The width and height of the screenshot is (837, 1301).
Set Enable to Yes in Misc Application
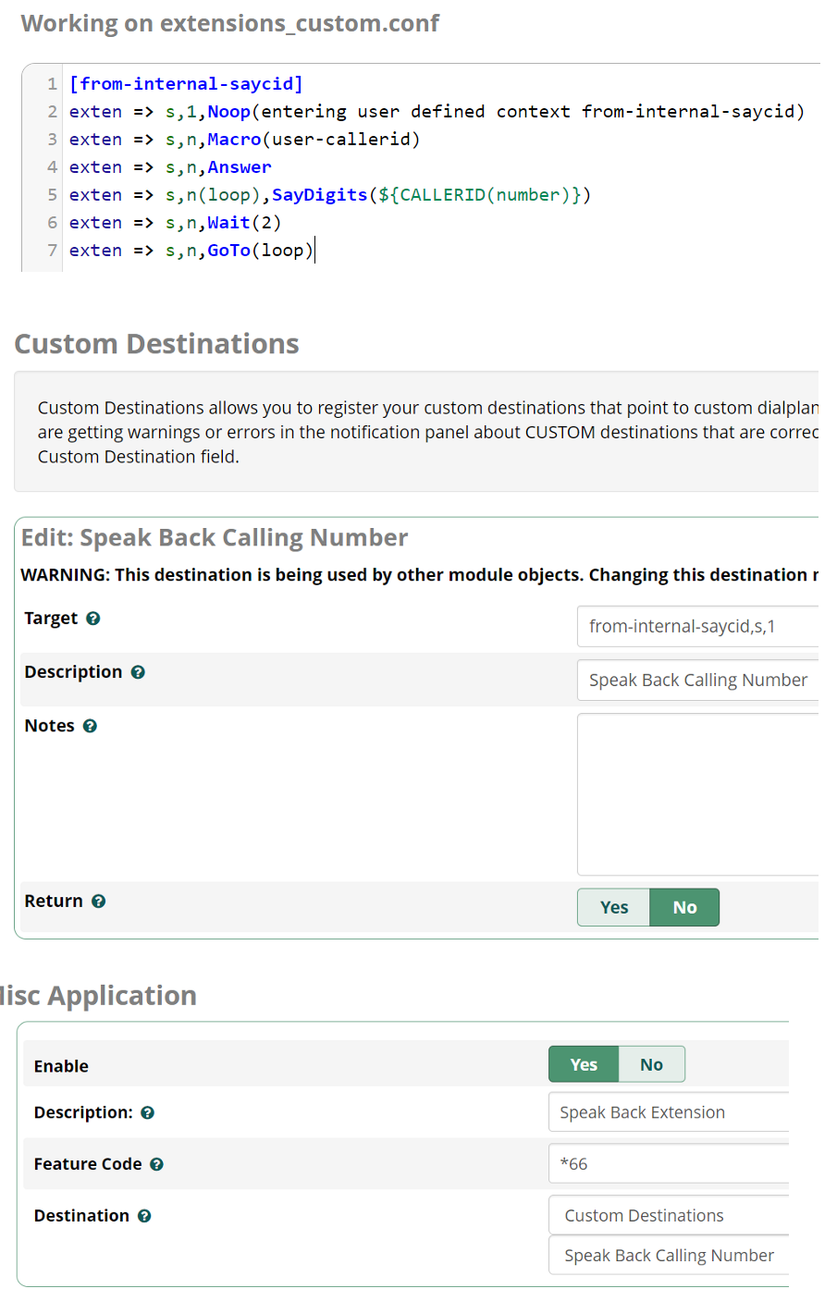(584, 1065)
